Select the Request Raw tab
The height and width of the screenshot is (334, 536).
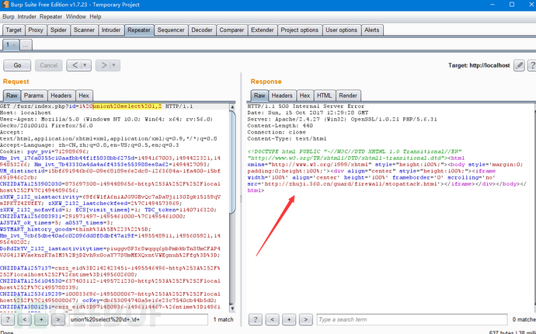click(12, 96)
